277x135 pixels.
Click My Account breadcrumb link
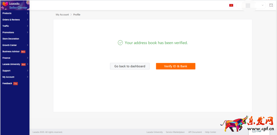tap(62, 14)
